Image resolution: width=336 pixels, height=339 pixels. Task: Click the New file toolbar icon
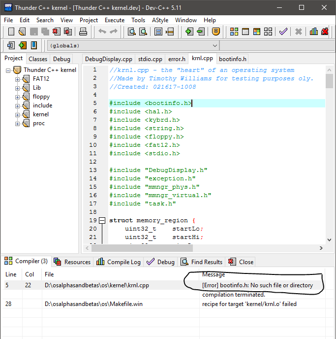11,32
